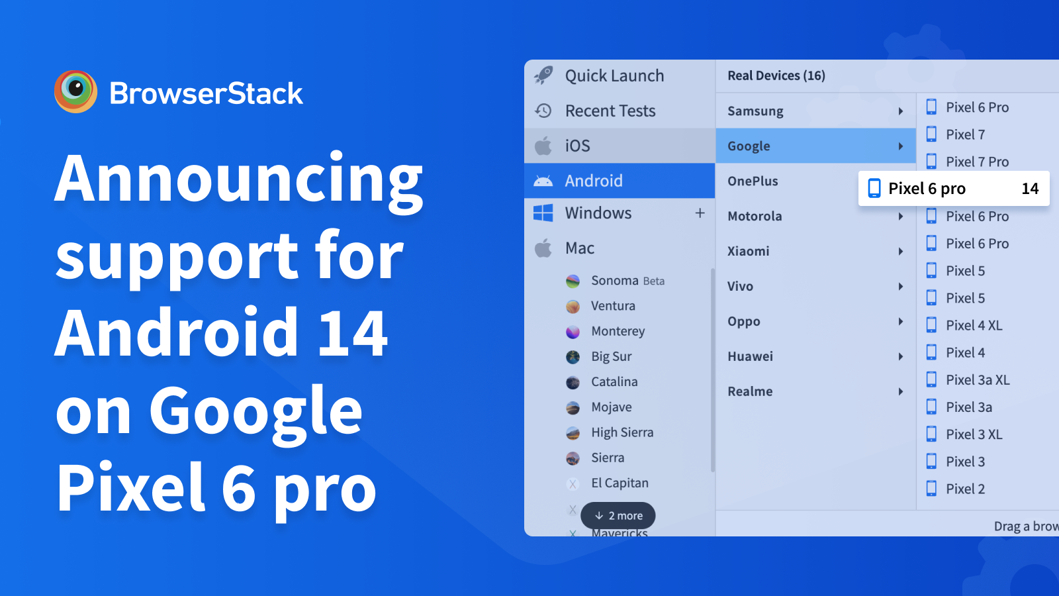
Task: Click the Recent Tests history icon
Action: [543, 111]
